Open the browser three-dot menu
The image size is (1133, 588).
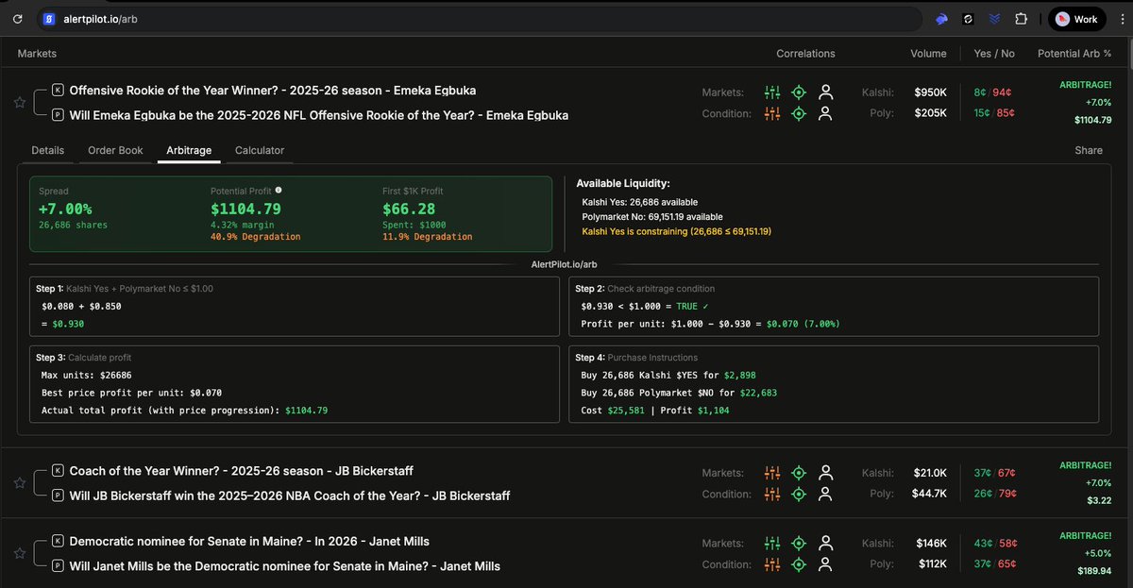click(x=1122, y=19)
